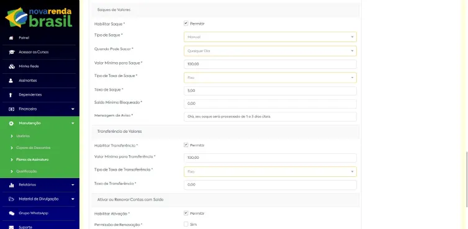
Task: Click the Valor Mínimo para Transferência field
Action: pos(270,158)
